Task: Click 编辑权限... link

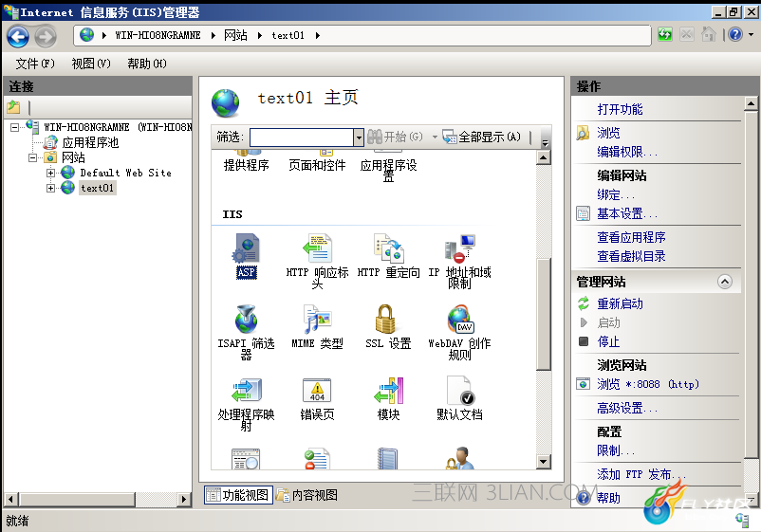Action: pos(627,152)
